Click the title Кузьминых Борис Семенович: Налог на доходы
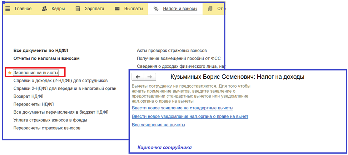348x155 pixels. (x=237, y=77)
